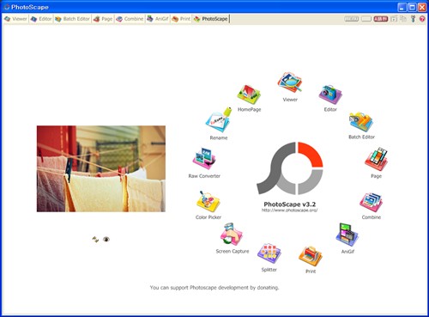The width and height of the screenshot is (429, 317).
Task: Open the wrench settings icon in toolbar
Action: point(413,19)
